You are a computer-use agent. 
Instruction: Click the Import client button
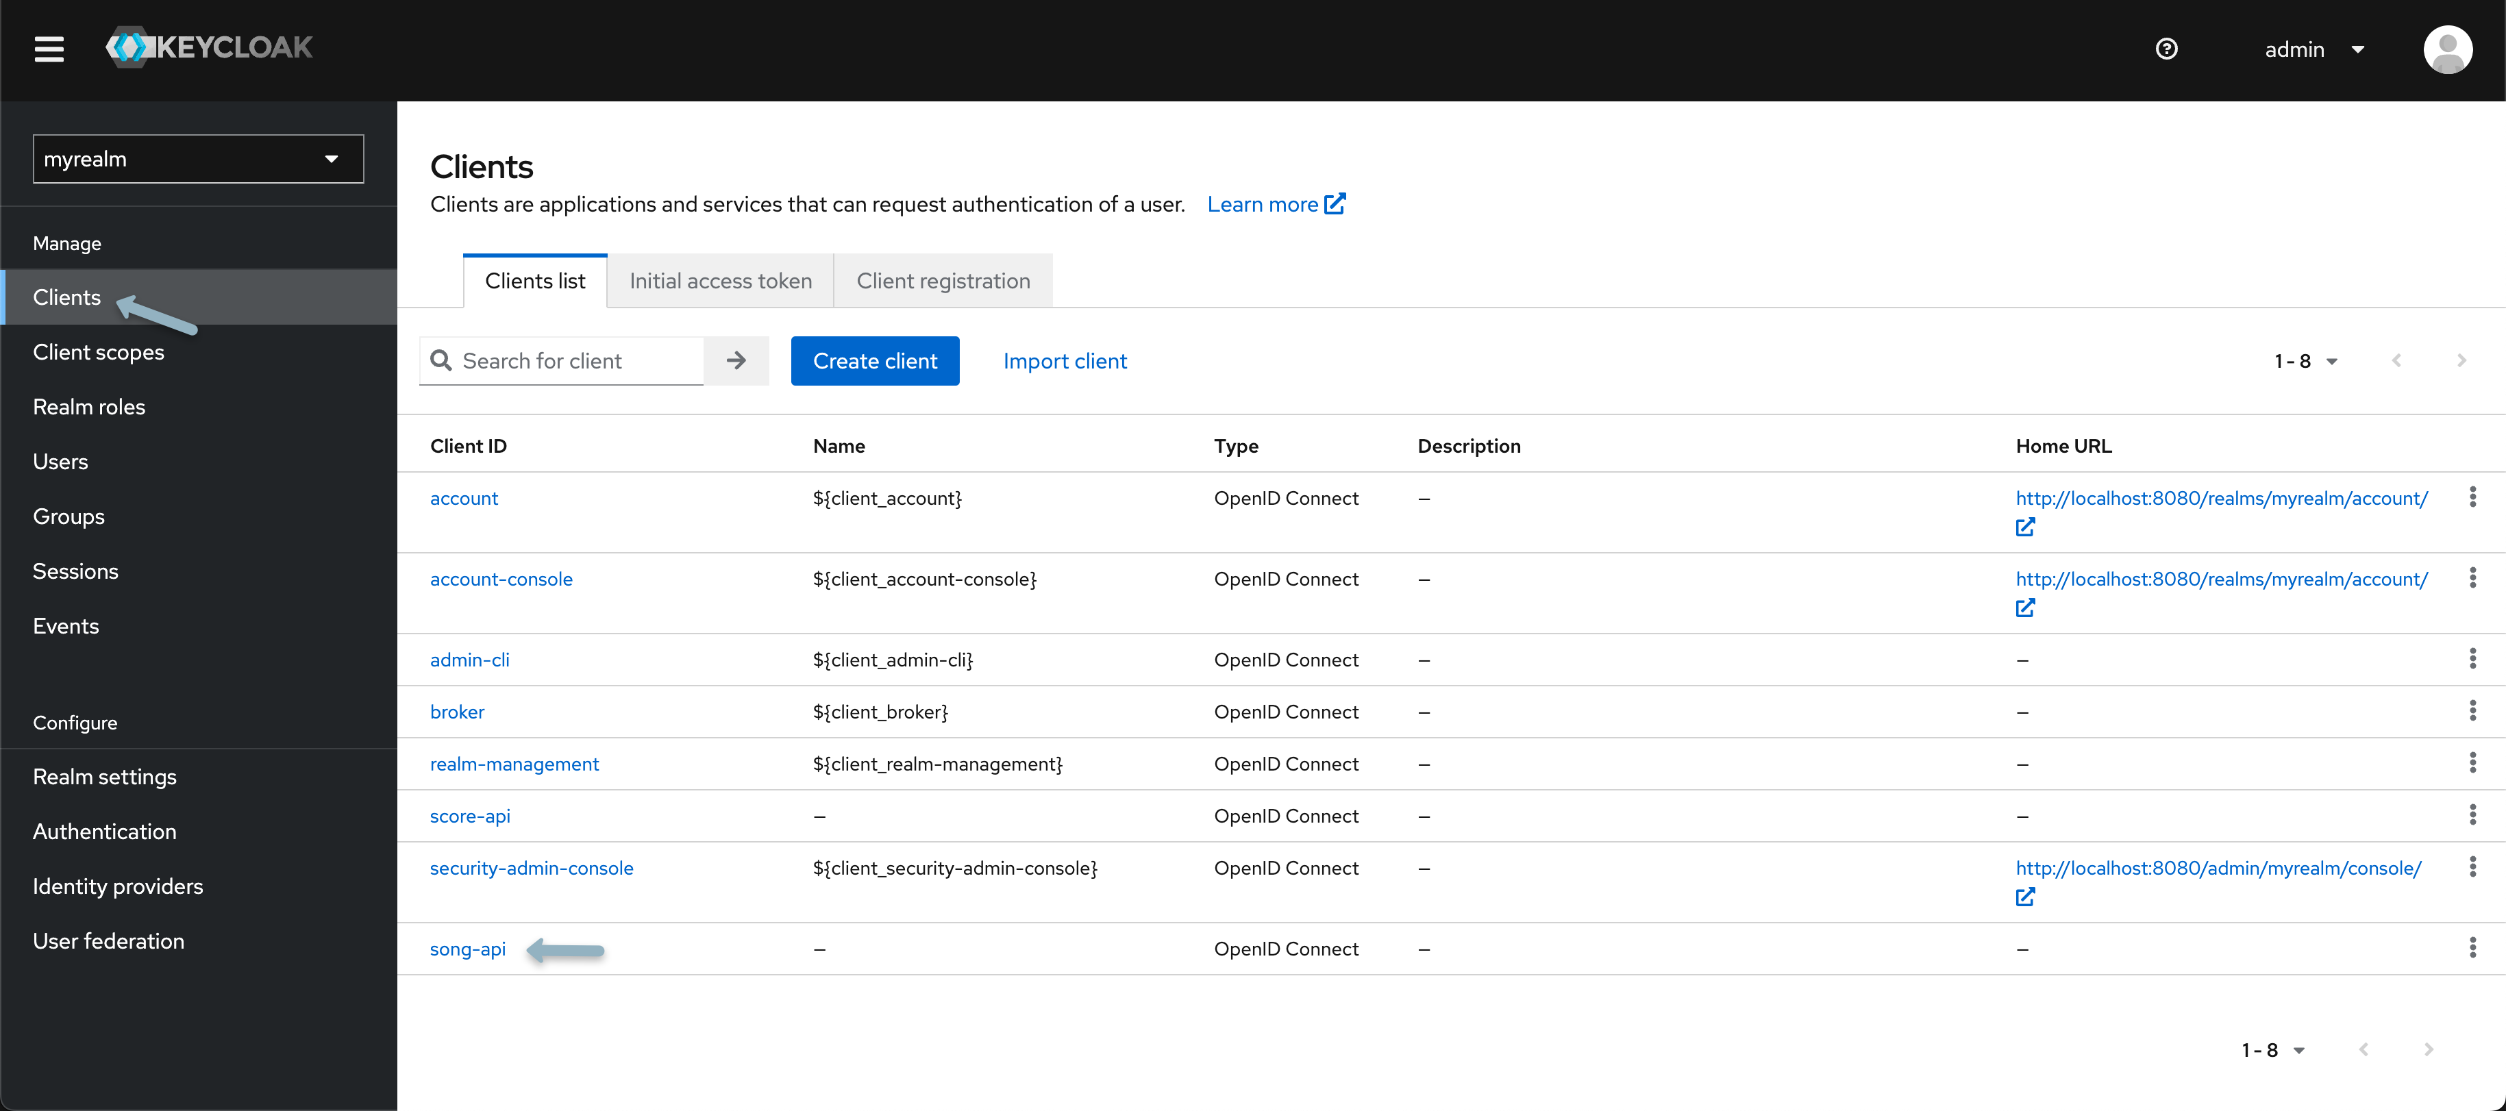[x=1065, y=360]
